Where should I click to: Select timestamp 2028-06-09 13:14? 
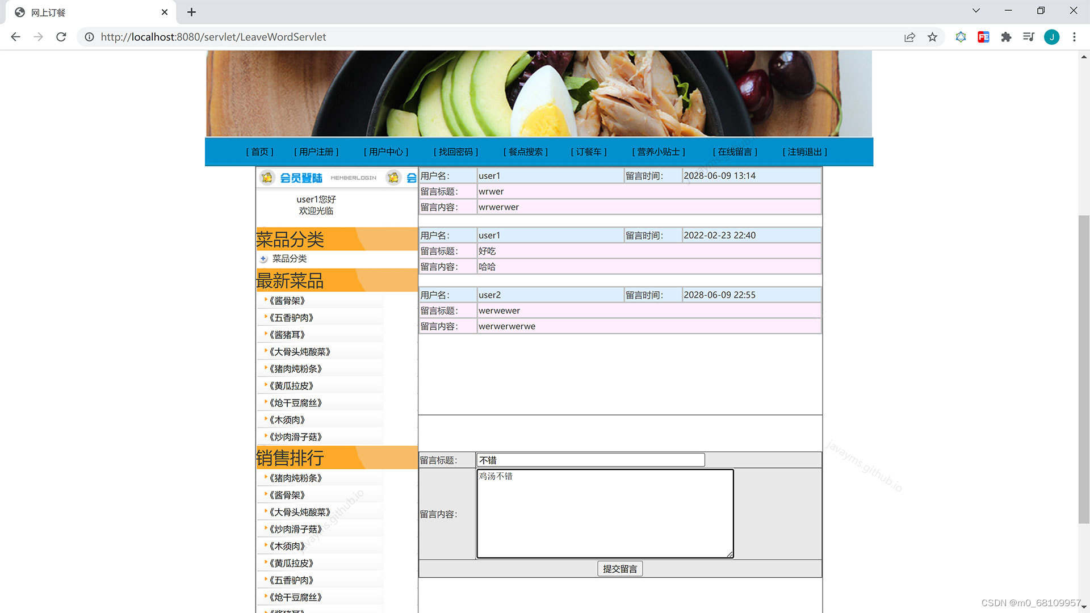point(719,176)
